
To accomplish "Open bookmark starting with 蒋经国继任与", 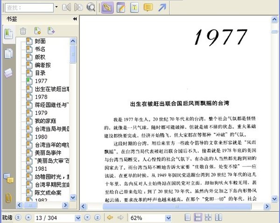I will (x=52, y=105).
